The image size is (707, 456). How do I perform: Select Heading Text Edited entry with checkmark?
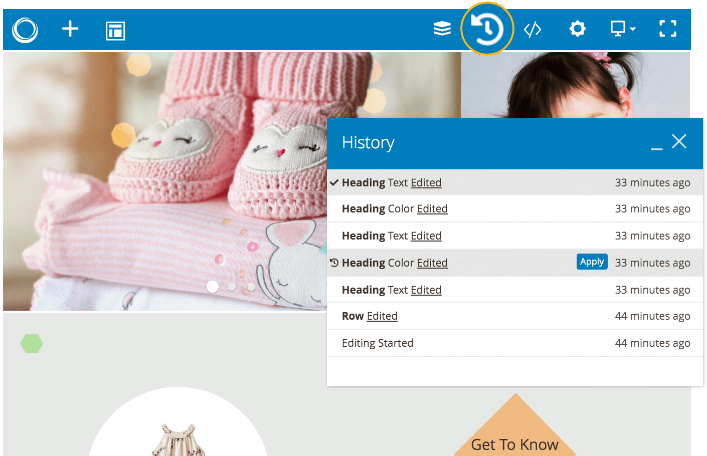pos(515,182)
